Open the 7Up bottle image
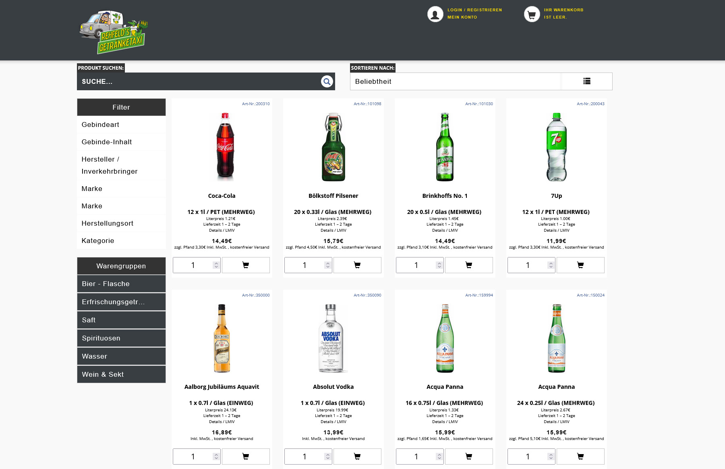 point(557,147)
